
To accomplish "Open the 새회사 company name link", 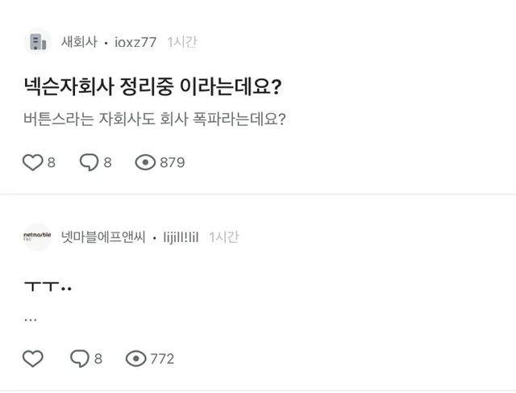I will (x=79, y=42).
